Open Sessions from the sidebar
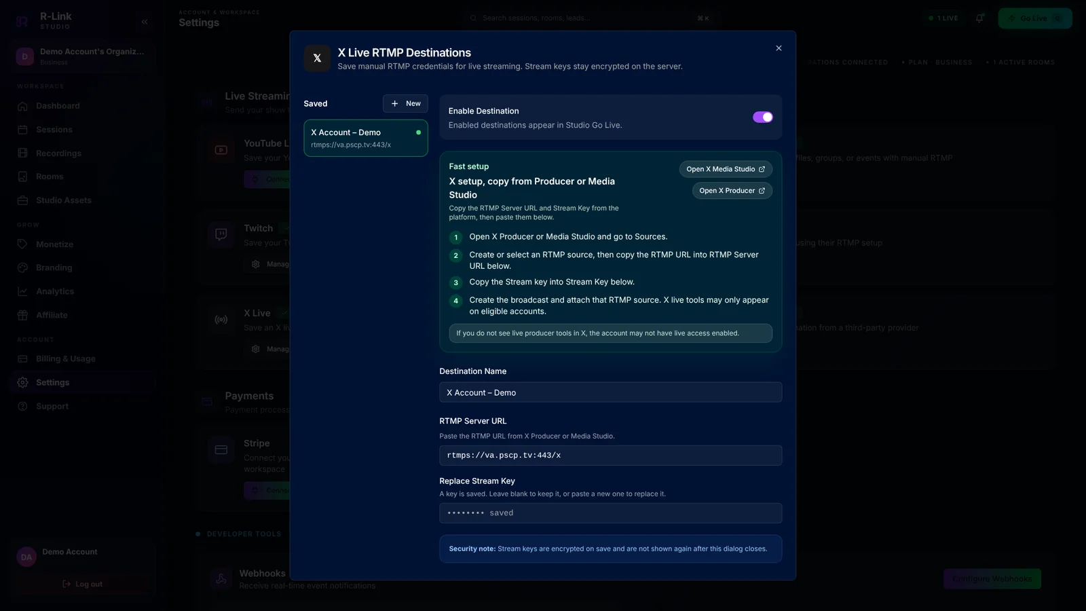Viewport: 1086px width, 611px height. pyautogui.click(x=54, y=130)
